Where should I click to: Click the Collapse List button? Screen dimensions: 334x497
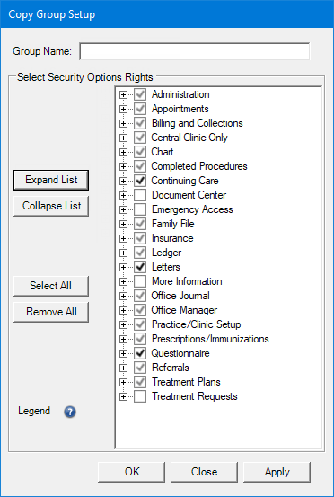[51, 206]
